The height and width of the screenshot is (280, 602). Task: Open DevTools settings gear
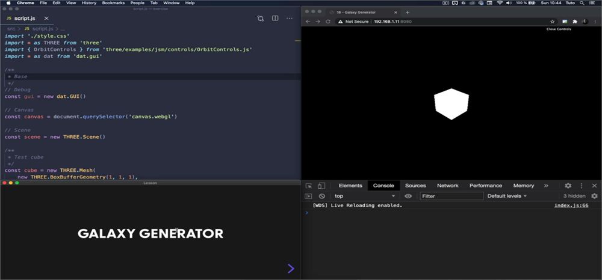click(x=568, y=186)
